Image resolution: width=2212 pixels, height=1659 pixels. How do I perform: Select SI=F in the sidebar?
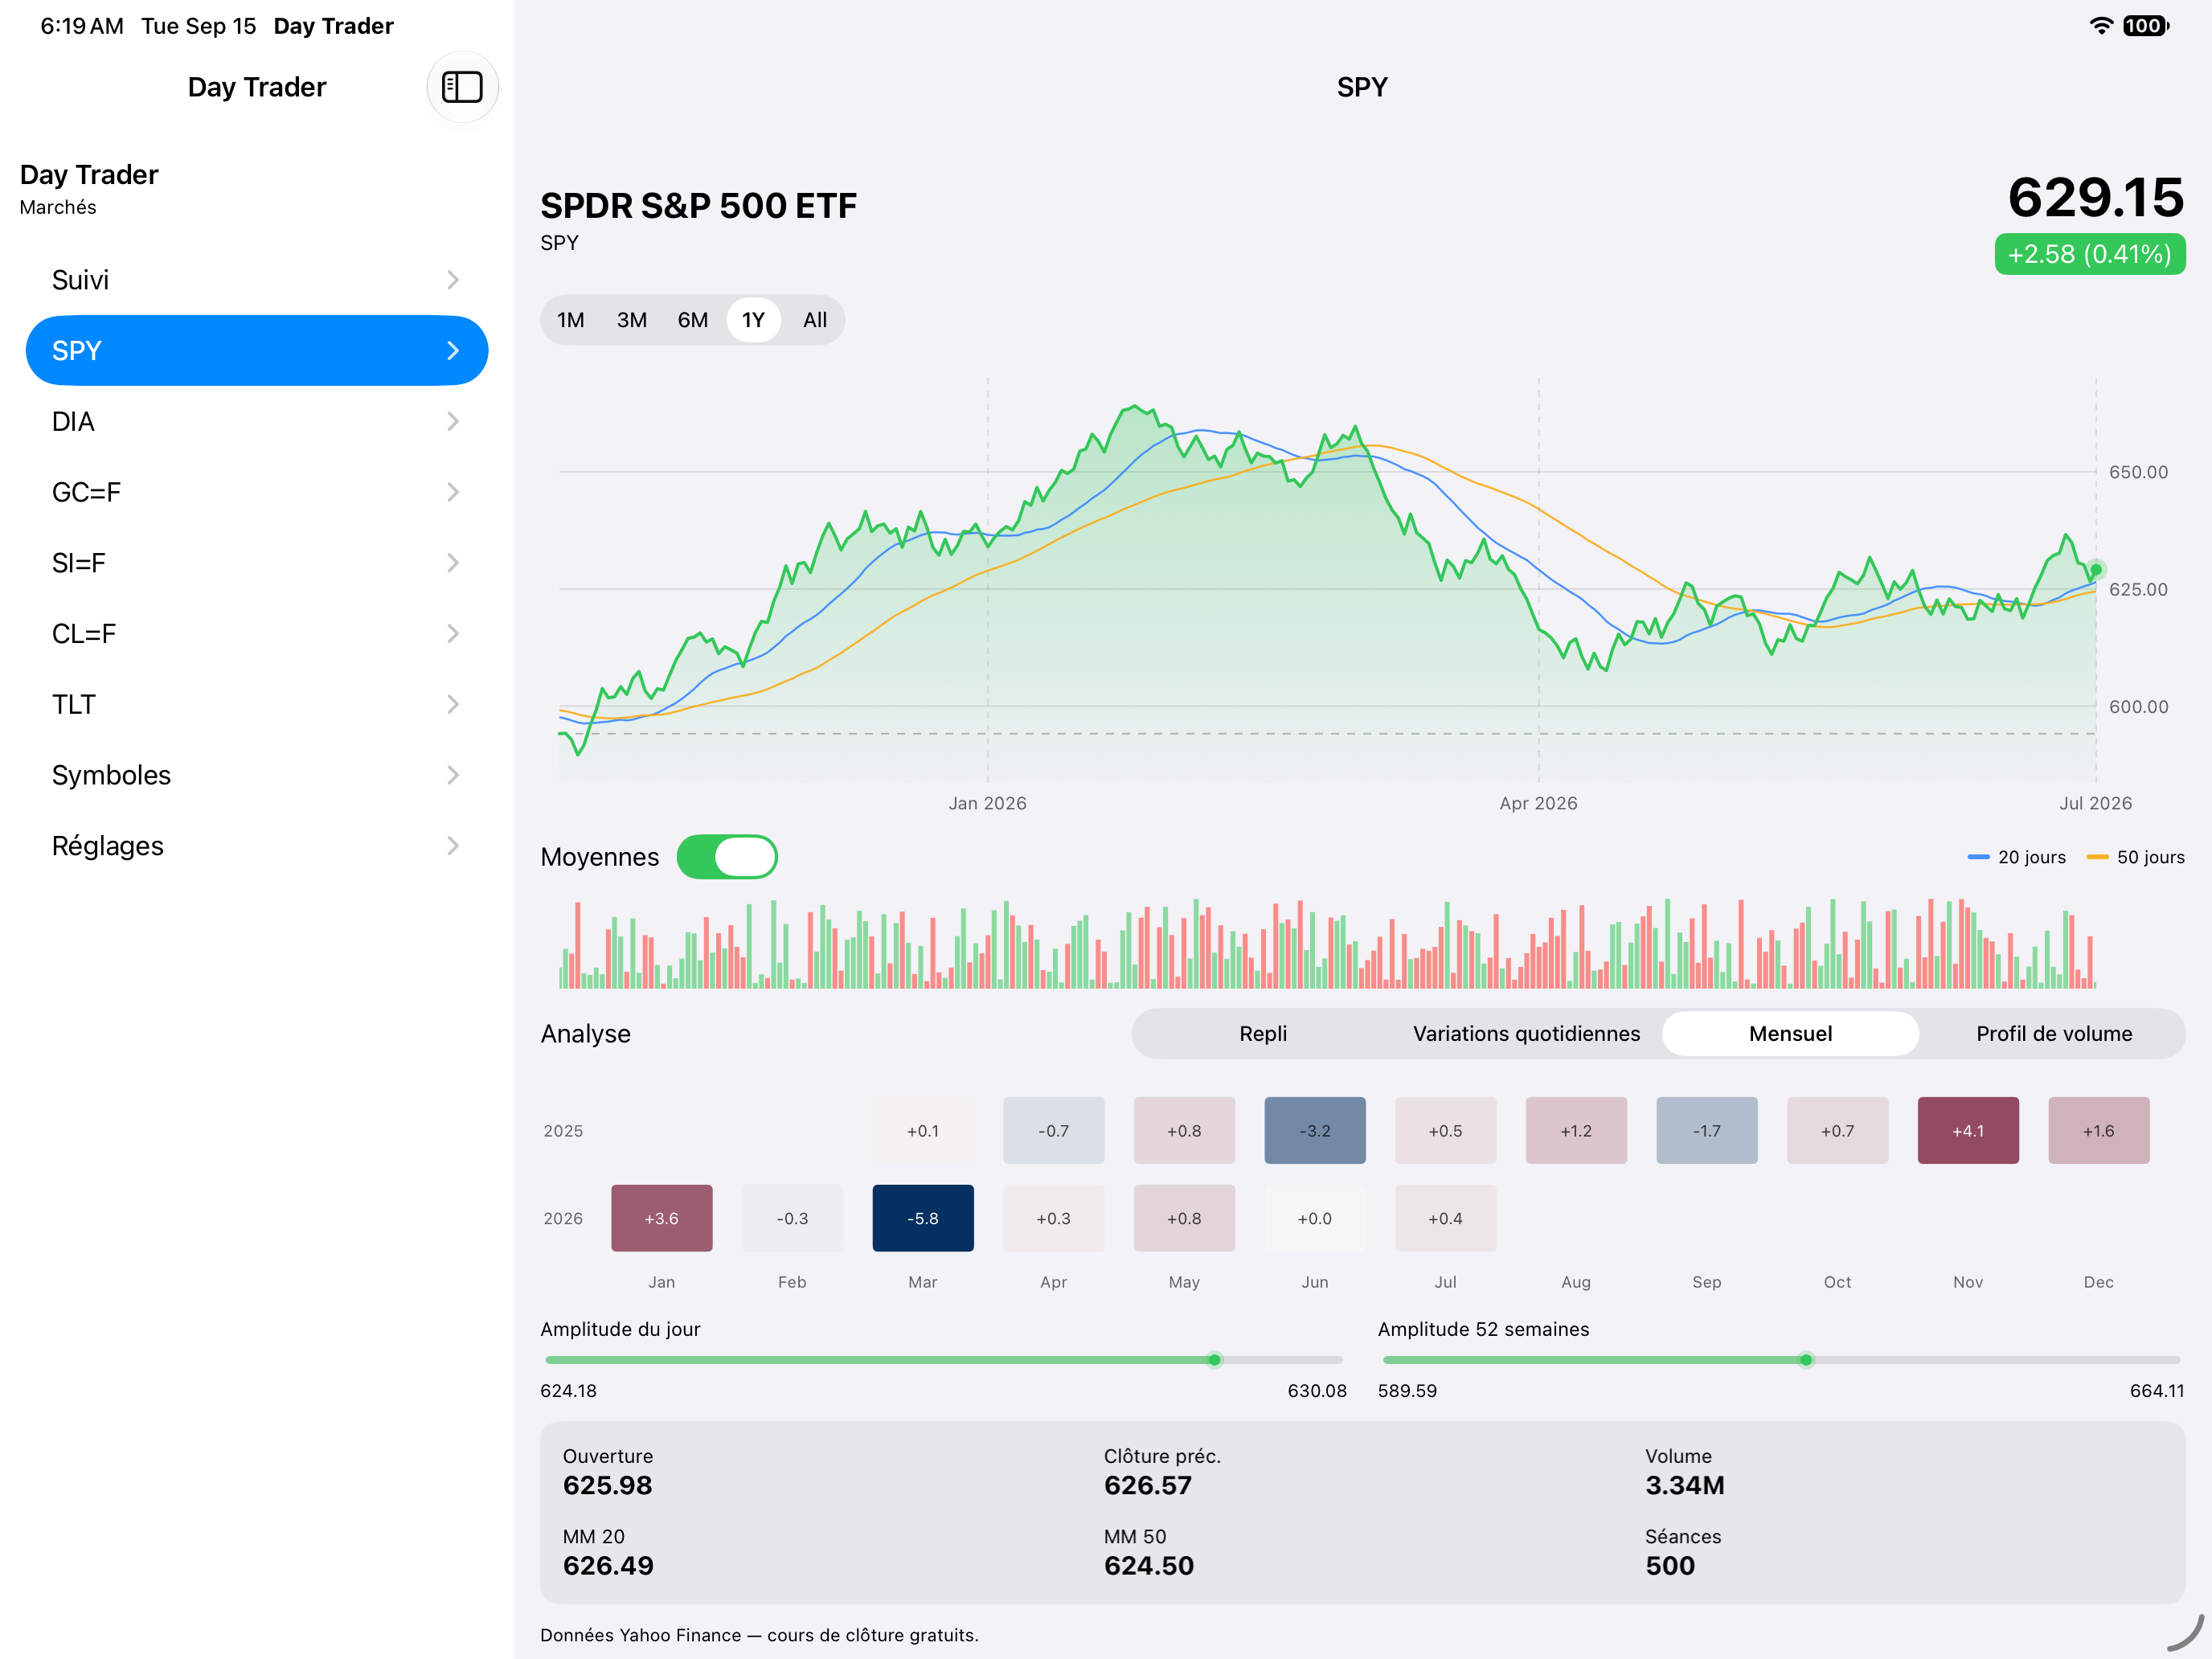257,563
